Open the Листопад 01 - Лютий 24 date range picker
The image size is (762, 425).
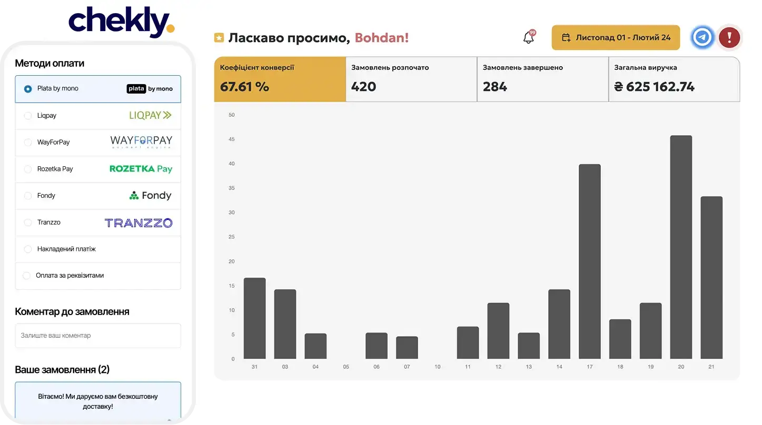pos(616,38)
